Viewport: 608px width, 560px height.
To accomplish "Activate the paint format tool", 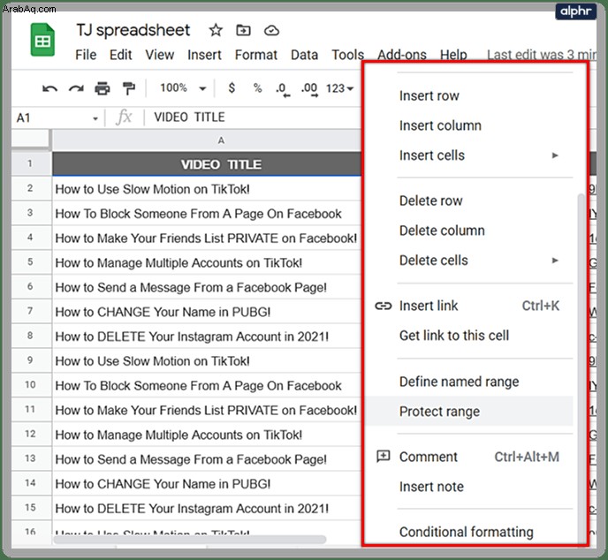I will tap(128, 88).
